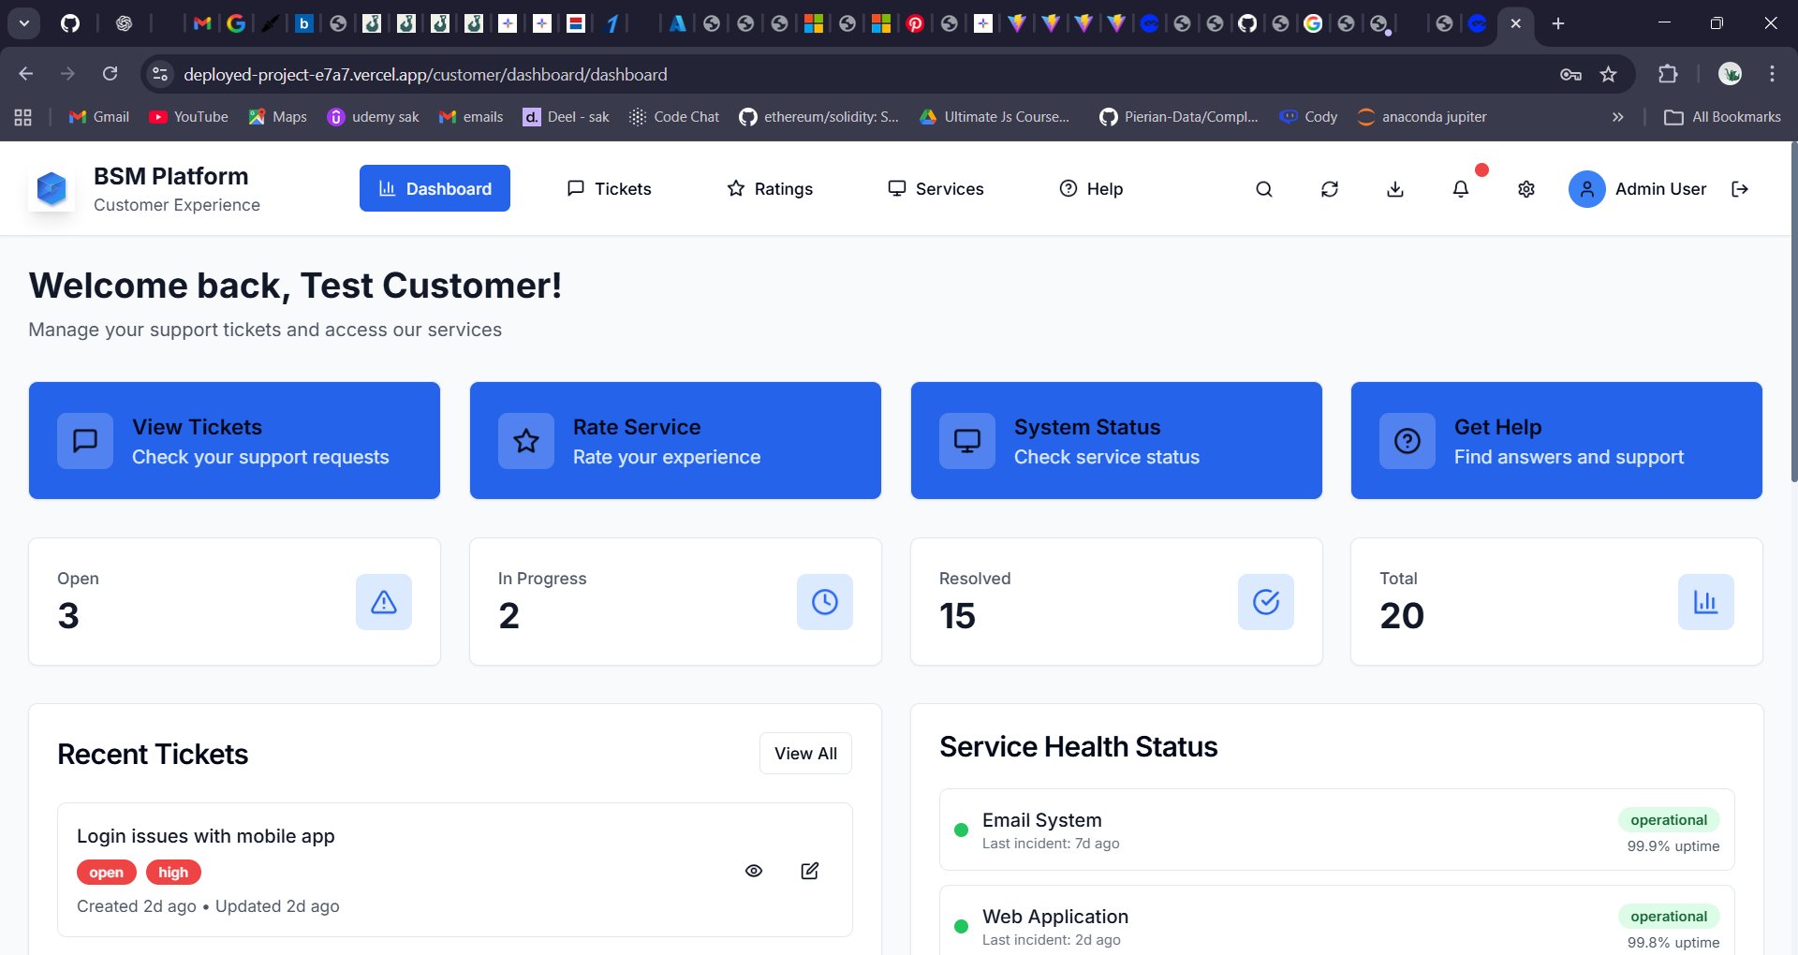This screenshot has width=1798, height=955.
Task: Click the Email System service row
Action: click(1337, 830)
